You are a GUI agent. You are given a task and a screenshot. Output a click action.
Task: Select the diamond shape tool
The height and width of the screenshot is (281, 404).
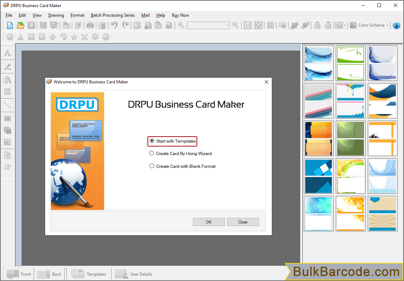(x=53, y=37)
